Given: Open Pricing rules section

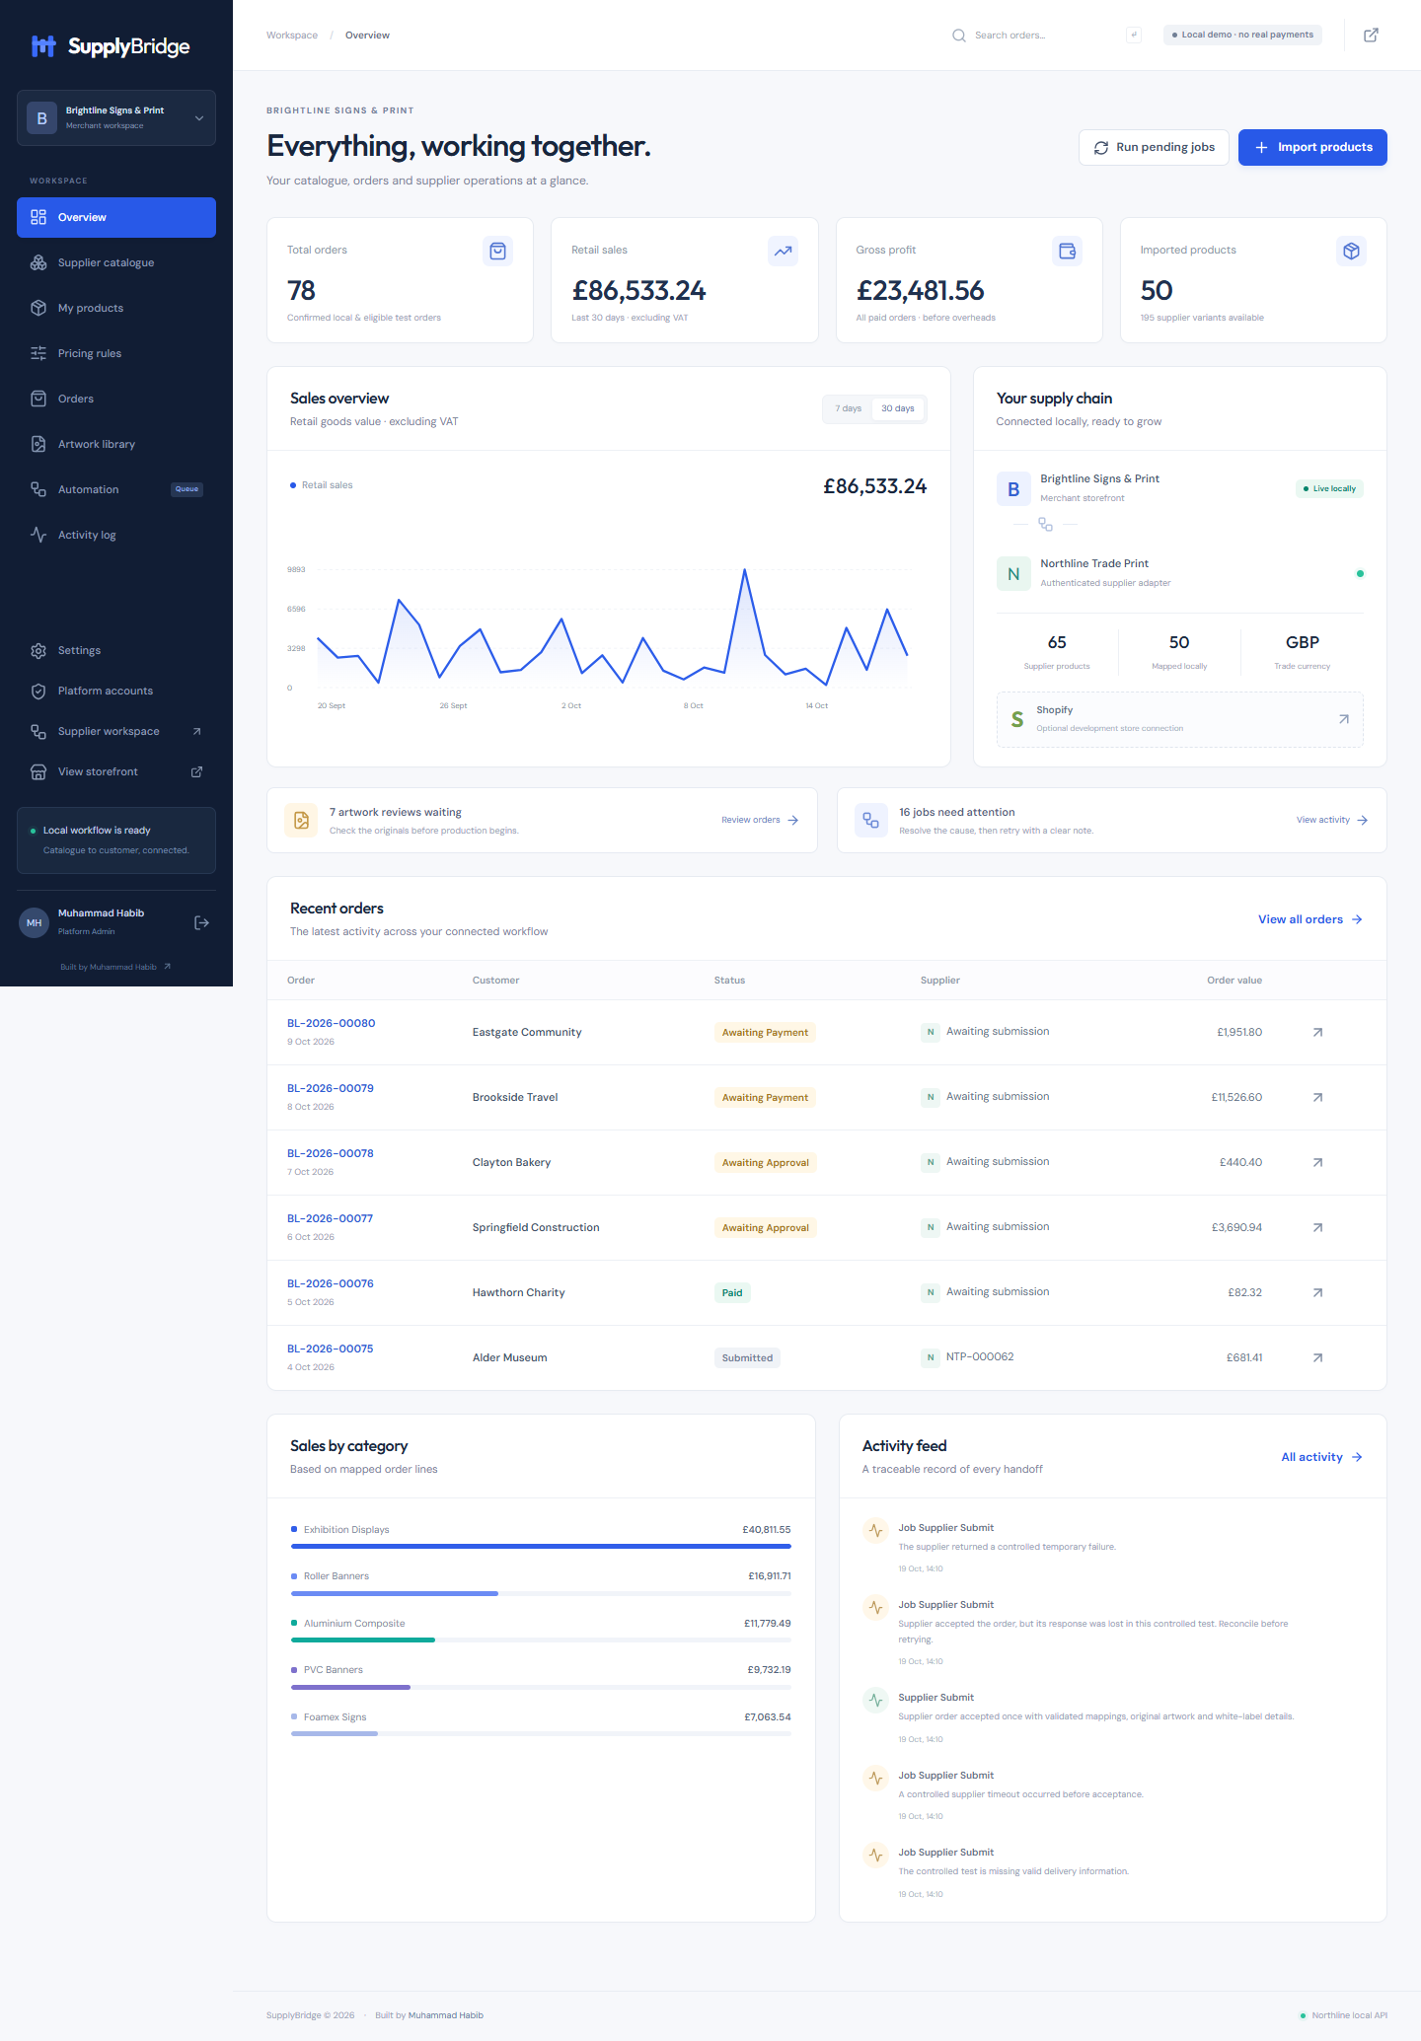Looking at the screenshot, I should pos(116,354).
